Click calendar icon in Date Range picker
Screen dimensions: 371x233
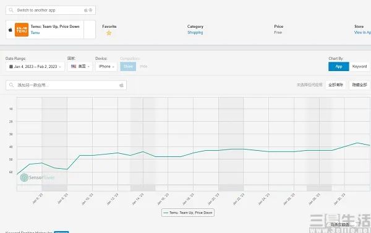[11, 67]
